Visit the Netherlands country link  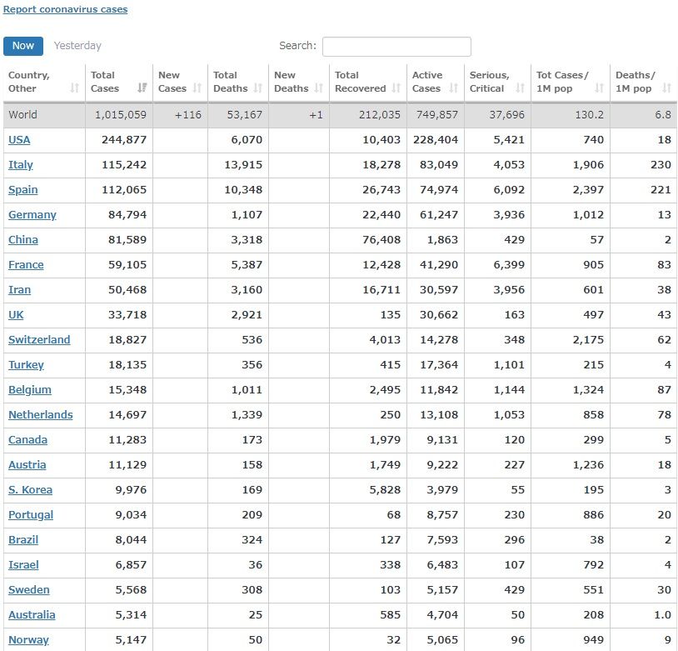[x=40, y=415]
